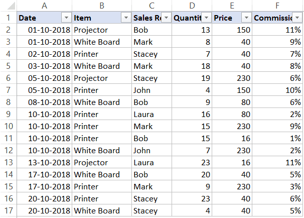Select column C header
The width and height of the screenshot is (304, 218).
coord(151,6)
